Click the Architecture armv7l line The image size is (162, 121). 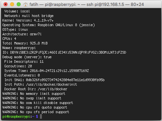click(x=22, y=34)
